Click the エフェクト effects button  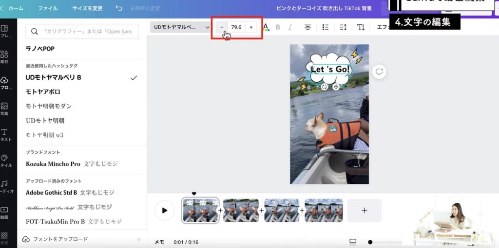point(383,27)
